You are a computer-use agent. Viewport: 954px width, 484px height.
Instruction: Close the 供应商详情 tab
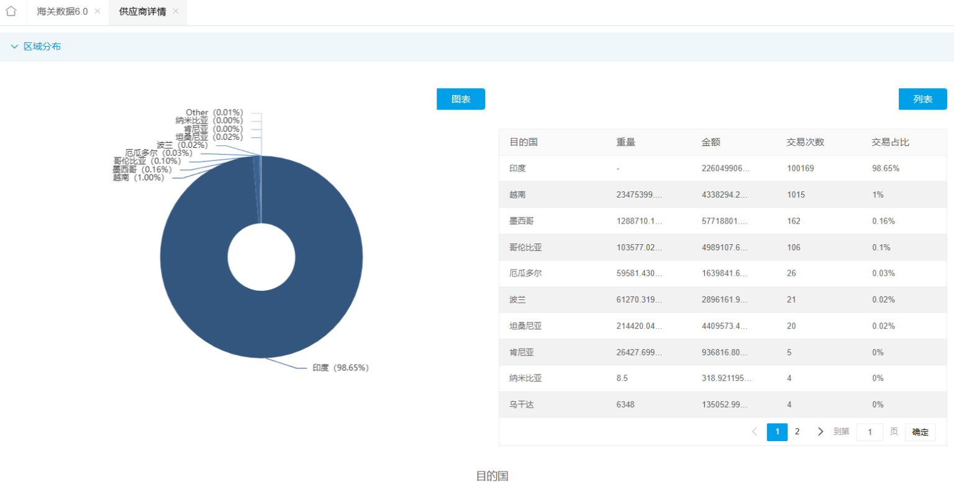pos(176,12)
